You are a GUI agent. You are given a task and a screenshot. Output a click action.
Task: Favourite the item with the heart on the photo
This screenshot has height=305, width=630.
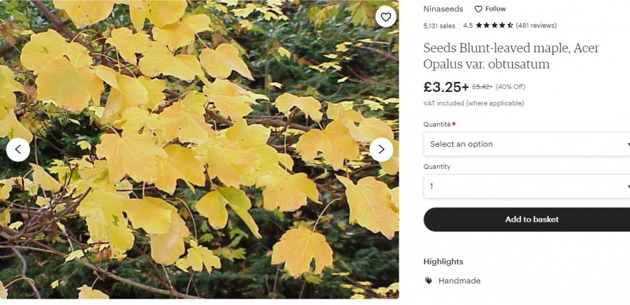click(x=386, y=17)
